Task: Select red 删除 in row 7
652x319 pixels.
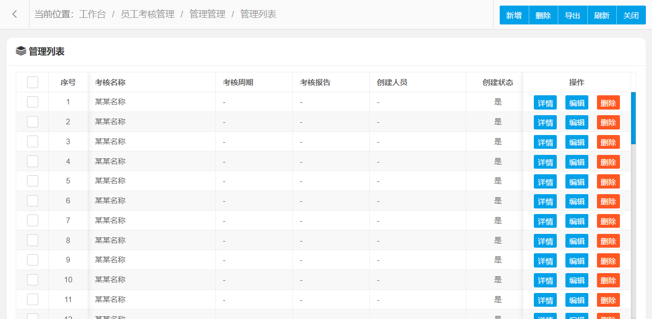Action: click(608, 221)
